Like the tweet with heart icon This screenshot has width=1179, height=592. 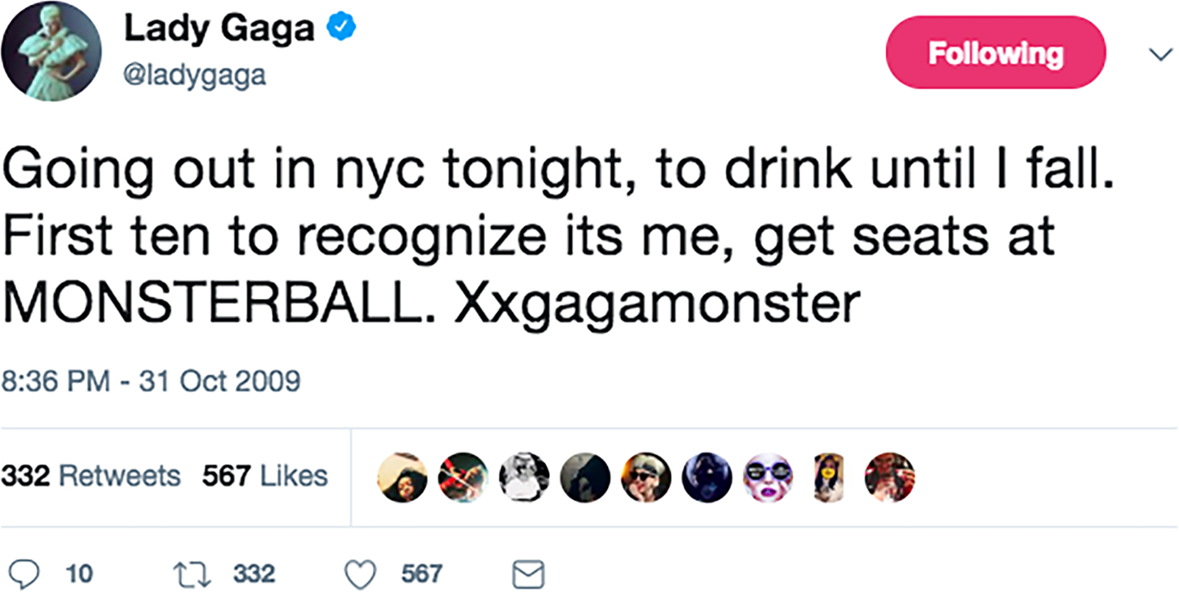(x=361, y=574)
